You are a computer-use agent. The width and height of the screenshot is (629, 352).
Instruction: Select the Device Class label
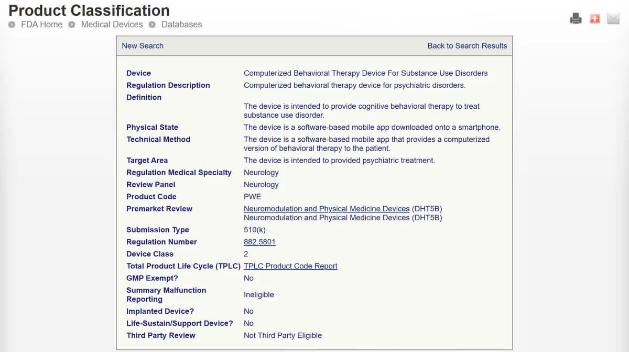click(x=149, y=254)
